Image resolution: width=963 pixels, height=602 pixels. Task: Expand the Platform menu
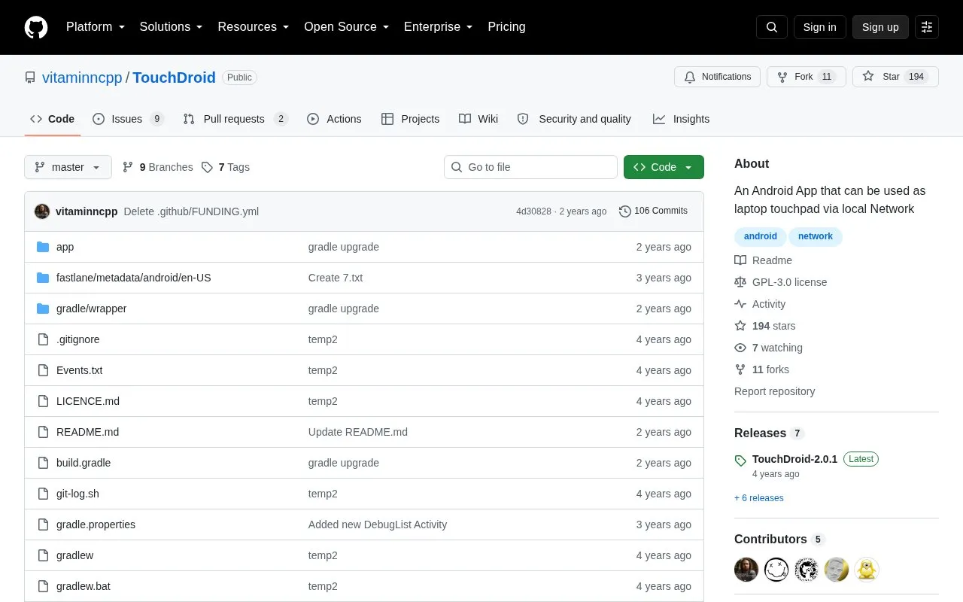[x=96, y=27]
